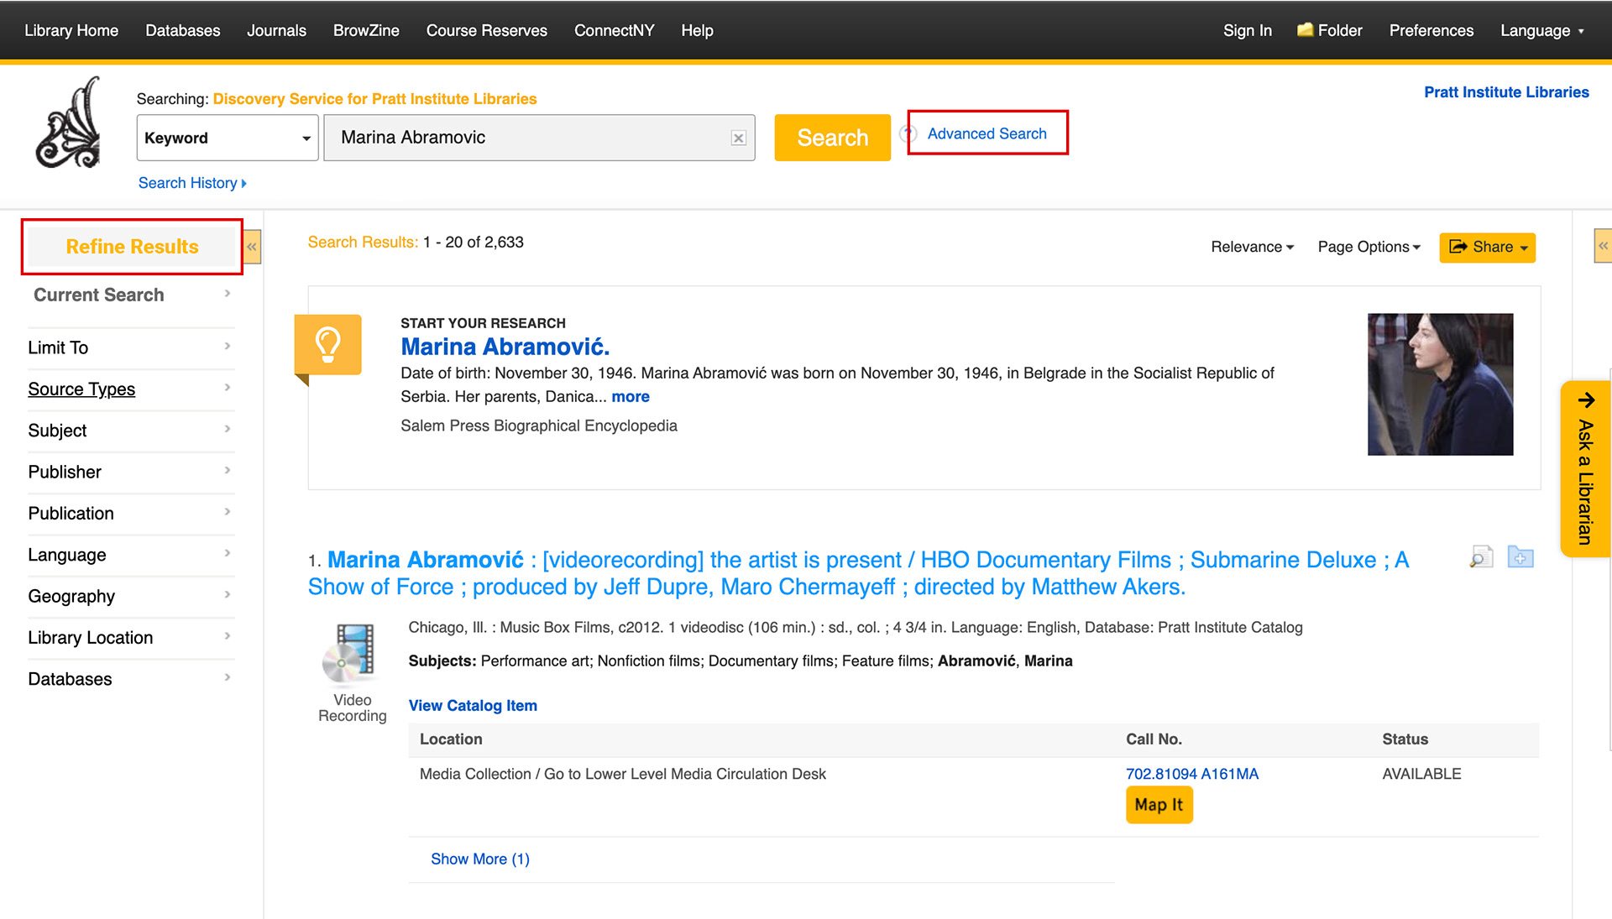The height and width of the screenshot is (919, 1612).
Task: Add result 1 to folder icon
Action: pyautogui.click(x=1520, y=556)
